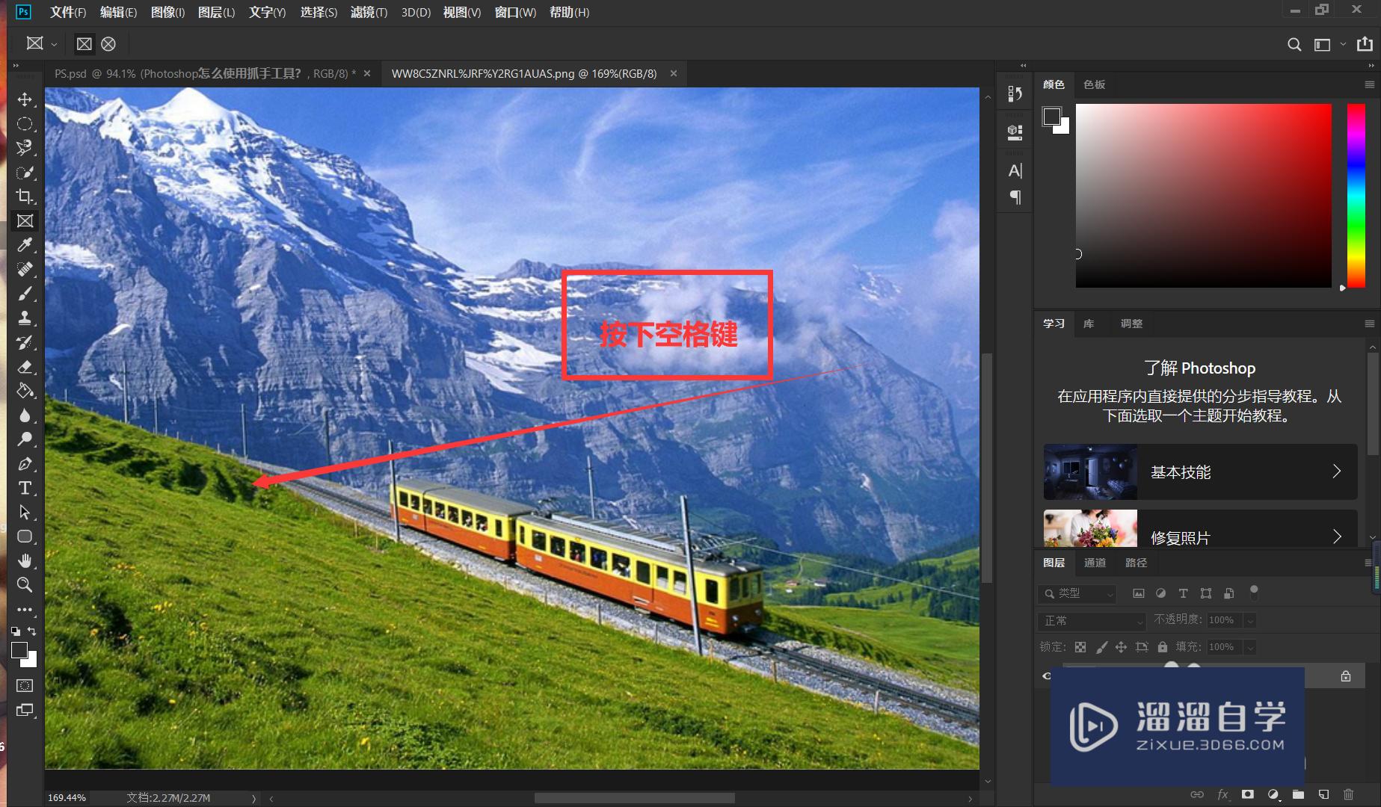Image resolution: width=1381 pixels, height=807 pixels.
Task: Switch to the 通道 tab
Action: click(1095, 563)
